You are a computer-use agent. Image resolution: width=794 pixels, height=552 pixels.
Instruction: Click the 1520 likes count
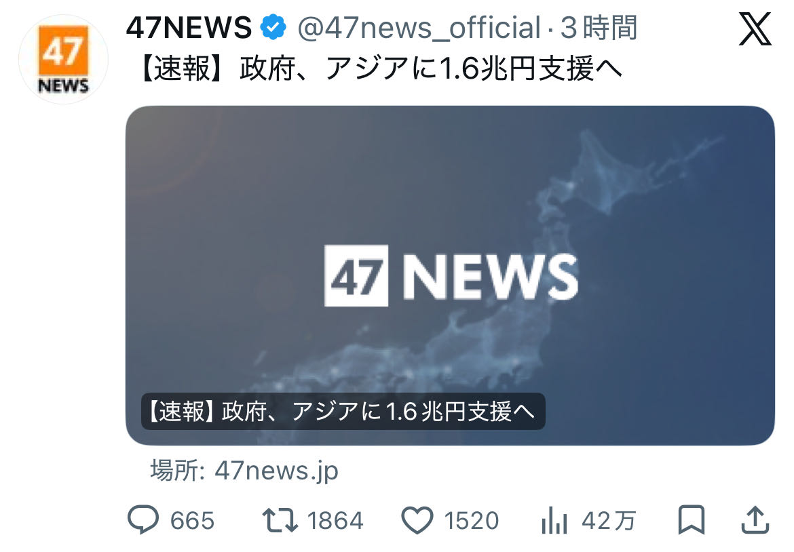(x=472, y=521)
